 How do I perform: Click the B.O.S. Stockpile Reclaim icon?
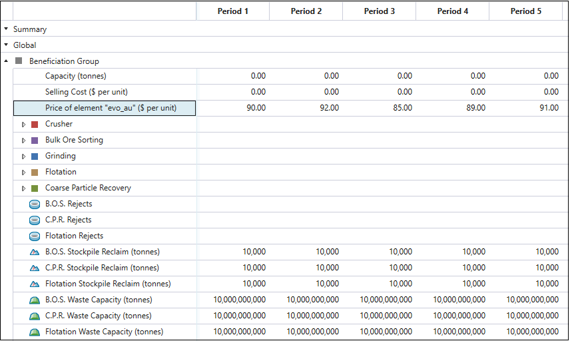click(35, 252)
